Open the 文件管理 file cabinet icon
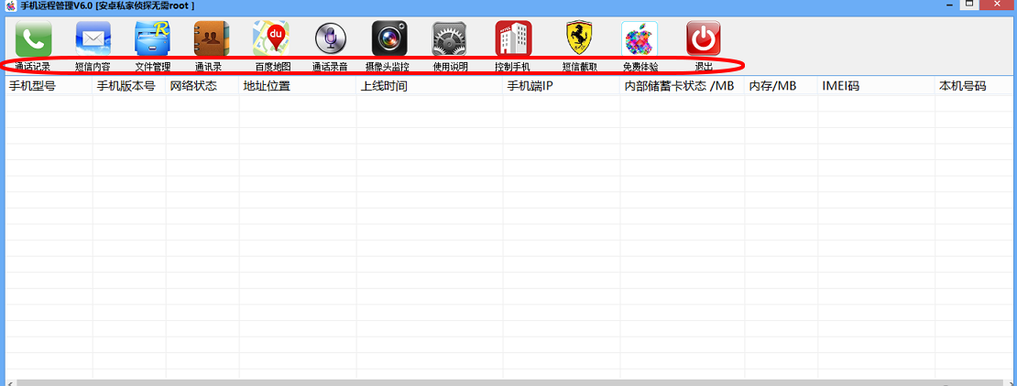The width and height of the screenshot is (1017, 386). click(152, 38)
